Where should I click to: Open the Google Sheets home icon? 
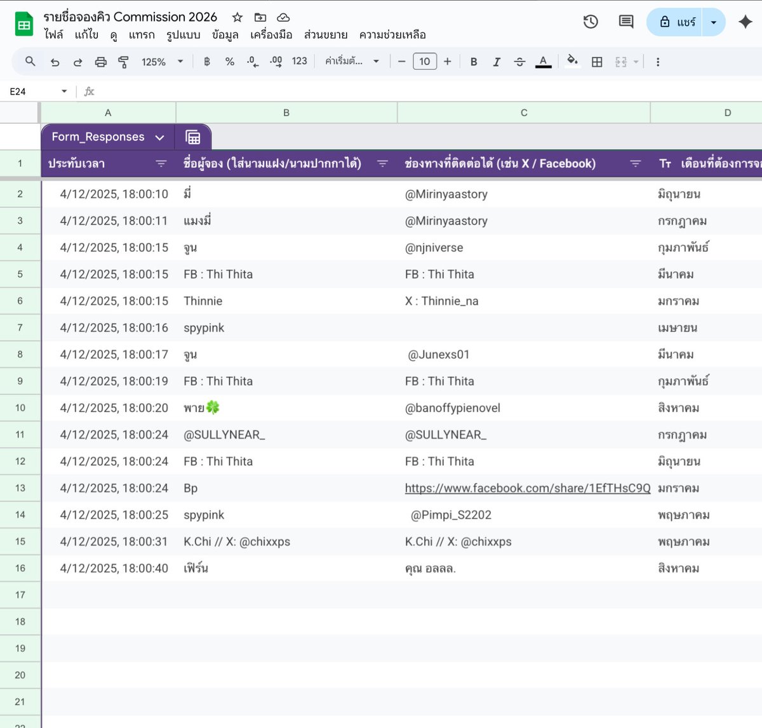(24, 25)
